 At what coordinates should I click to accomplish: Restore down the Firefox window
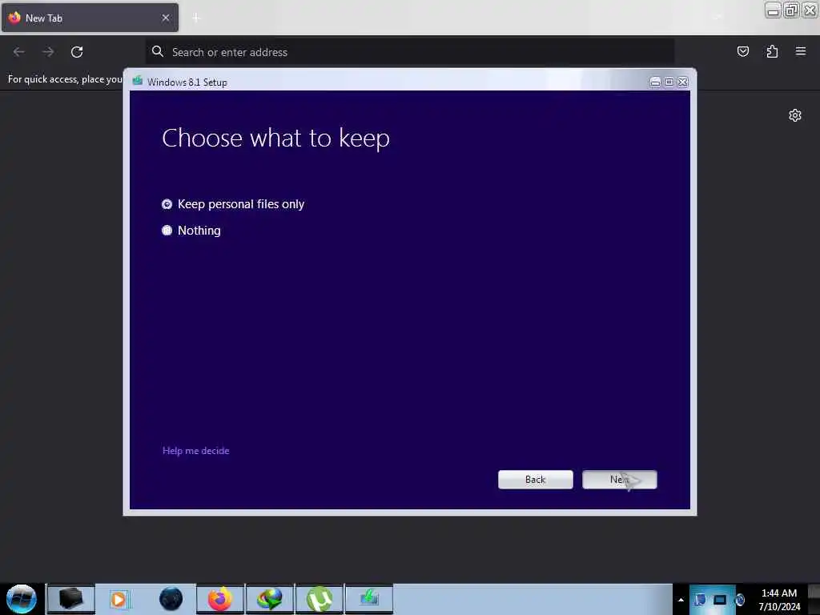791,10
